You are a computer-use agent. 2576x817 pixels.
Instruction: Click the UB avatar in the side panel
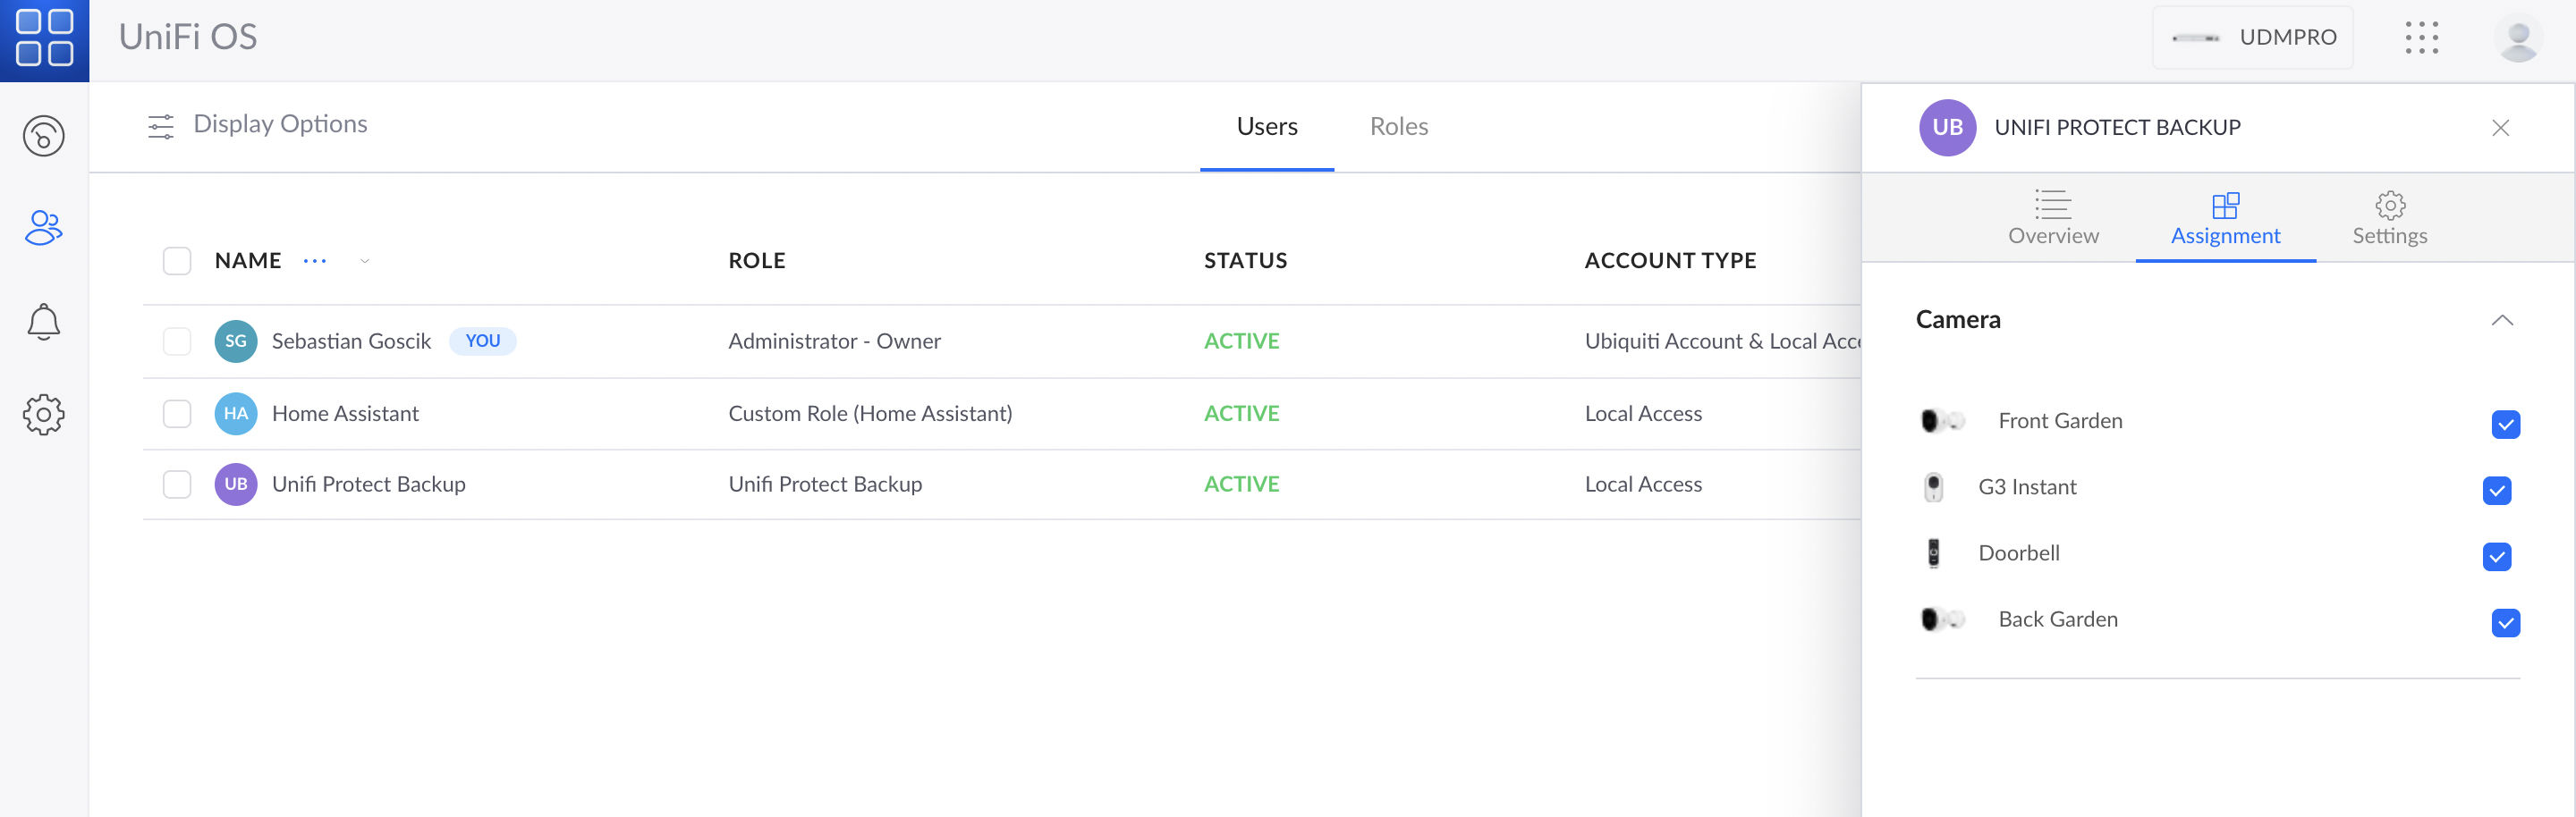(1948, 127)
